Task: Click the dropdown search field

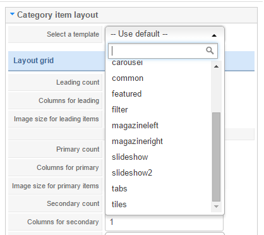Action: (163, 51)
